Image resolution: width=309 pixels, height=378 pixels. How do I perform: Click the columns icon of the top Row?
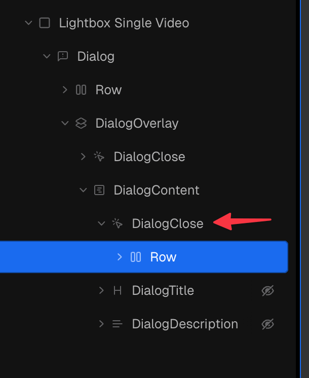coord(81,90)
